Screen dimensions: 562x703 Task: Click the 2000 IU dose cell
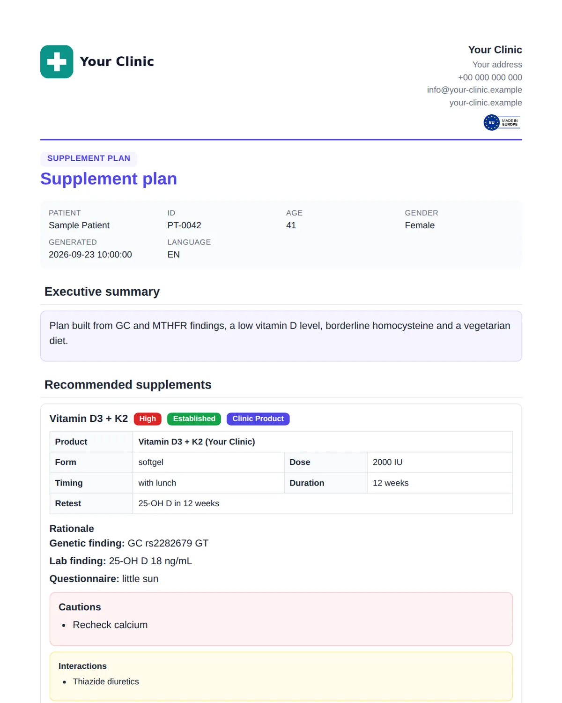(440, 463)
